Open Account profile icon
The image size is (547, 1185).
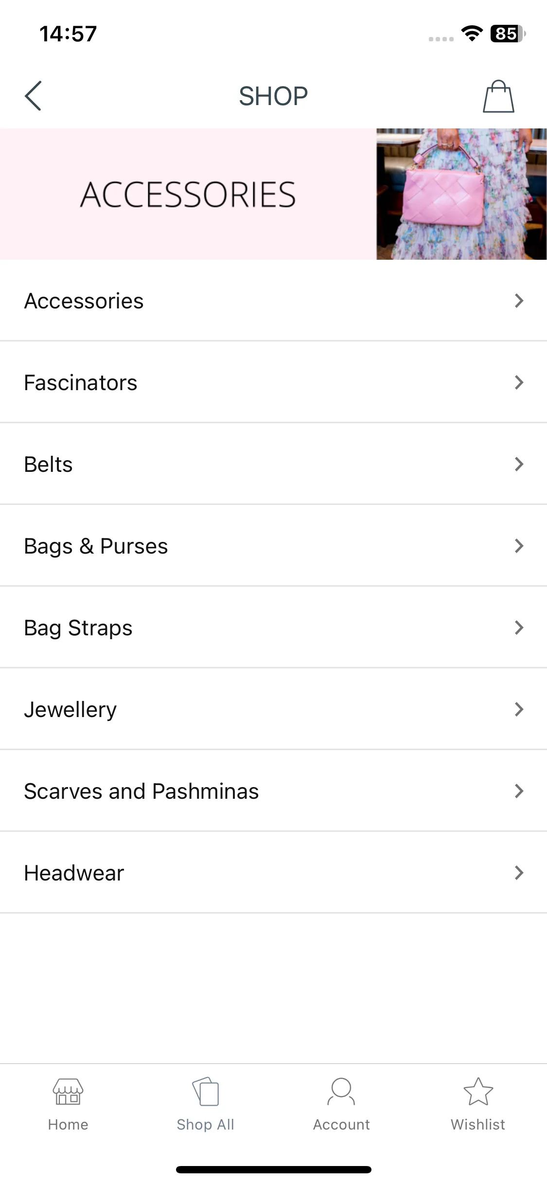click(x=341, y=1092)
